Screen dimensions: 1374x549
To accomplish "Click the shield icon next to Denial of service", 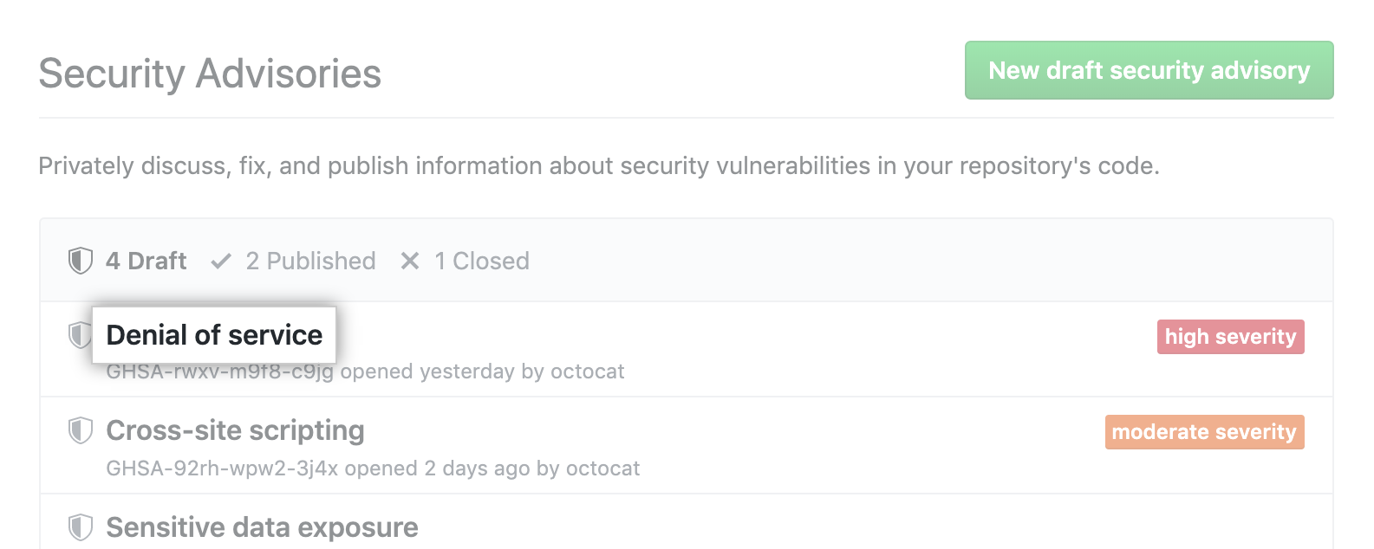I will tap(80, 336).
